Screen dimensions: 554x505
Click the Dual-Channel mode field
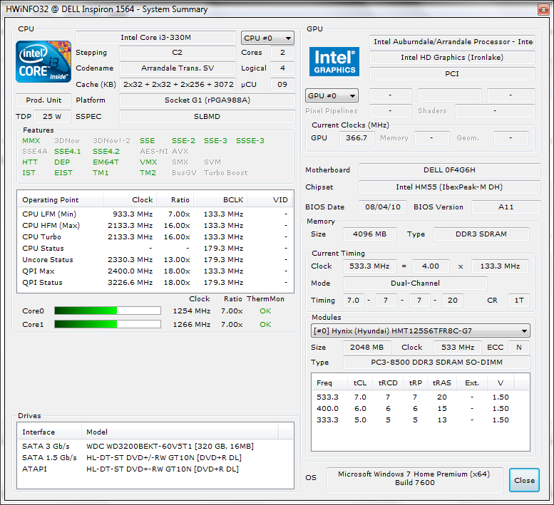(x=415, y=283)
